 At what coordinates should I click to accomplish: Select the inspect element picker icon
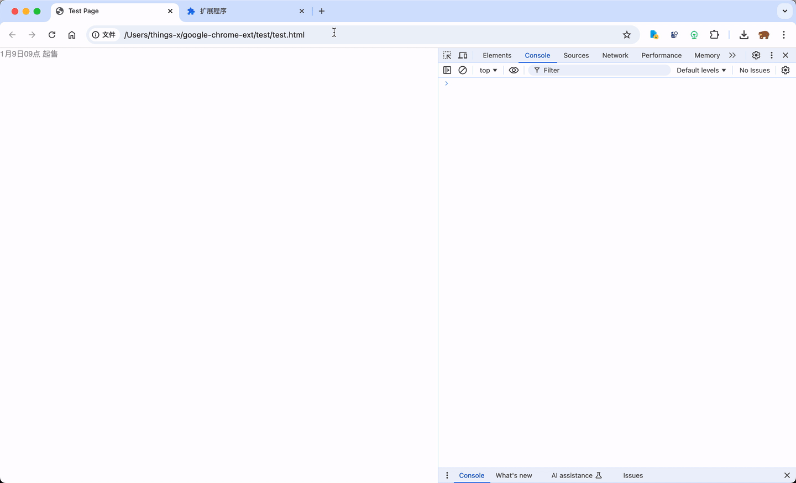pos(447,55)
